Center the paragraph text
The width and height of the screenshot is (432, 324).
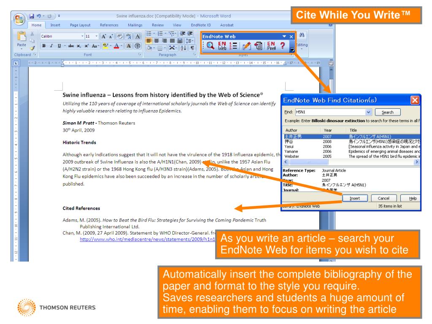[x=157, y=41]
